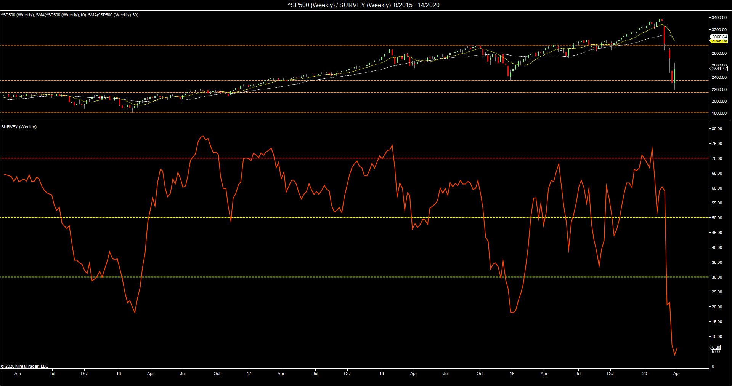Viewport: 732px width, 386px height.
Task: Click the 3068.64 price marker
Action: tap(720, 37)
